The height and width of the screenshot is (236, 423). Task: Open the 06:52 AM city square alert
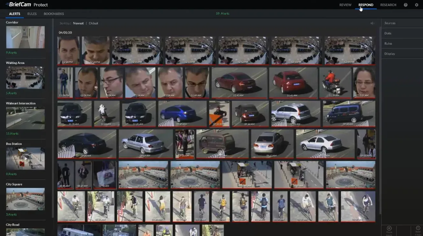(143, 175)
